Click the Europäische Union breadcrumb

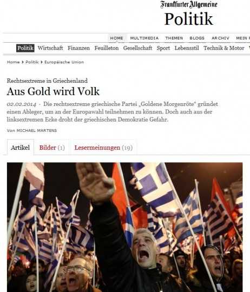64,62
